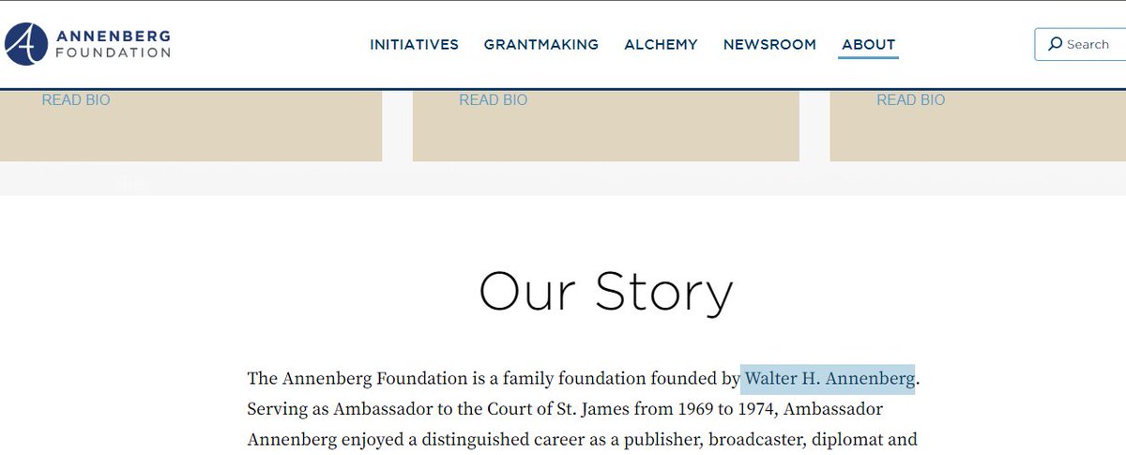Click the magnifying glass search icon
Viewport: 1126px width, 455px height.
point(1055,44)
